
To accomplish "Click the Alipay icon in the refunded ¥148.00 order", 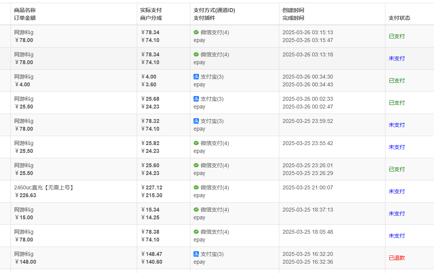I will pyautogui.click(x=196, y=254).
